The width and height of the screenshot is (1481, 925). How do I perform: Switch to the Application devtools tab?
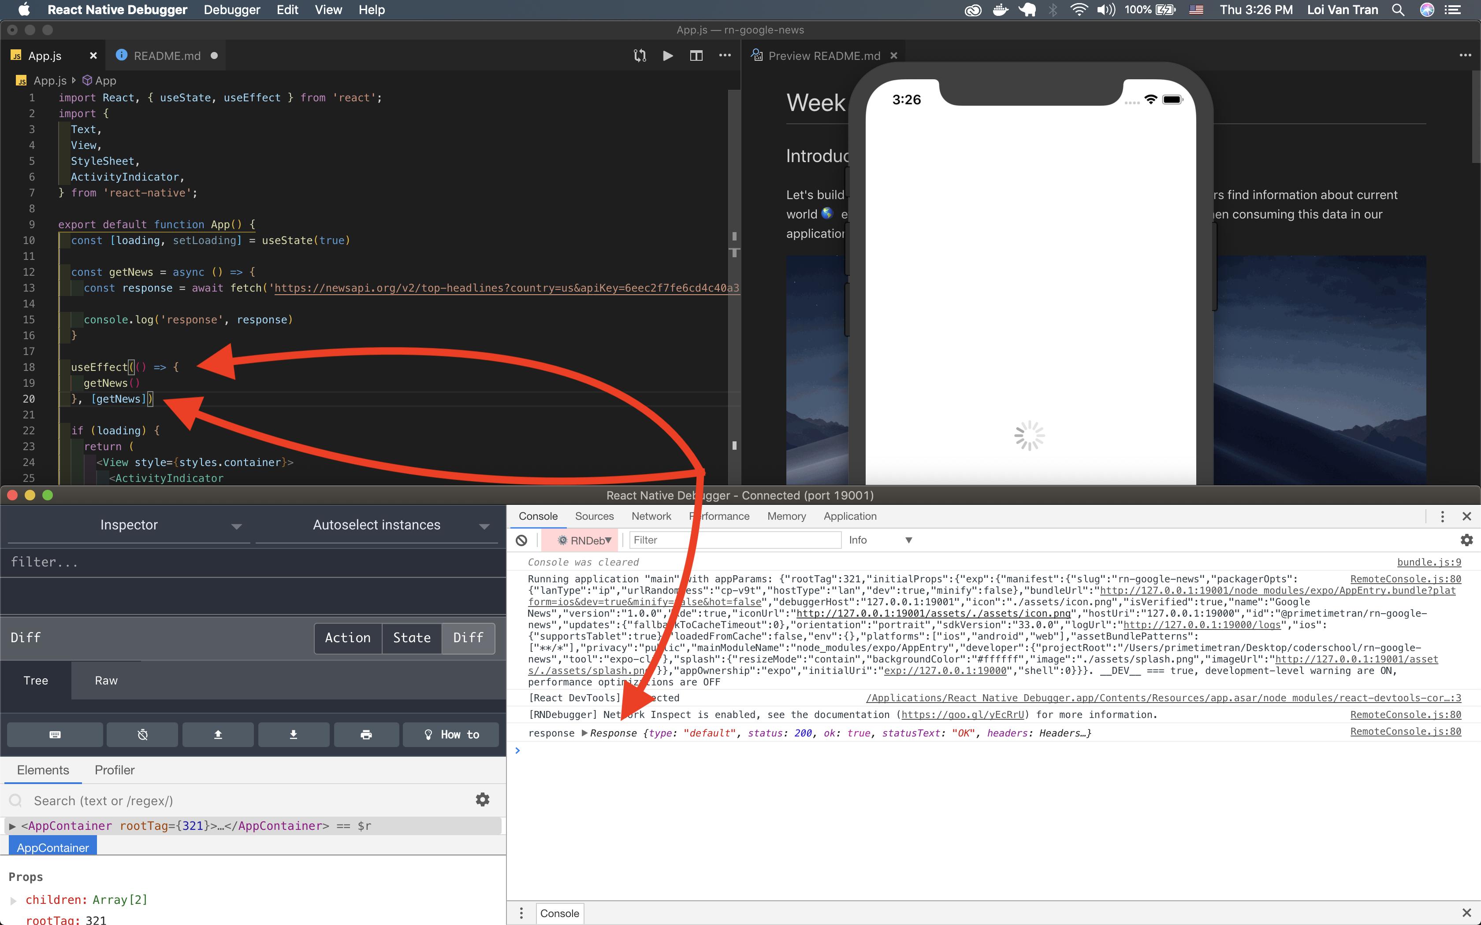coord(850,516)
